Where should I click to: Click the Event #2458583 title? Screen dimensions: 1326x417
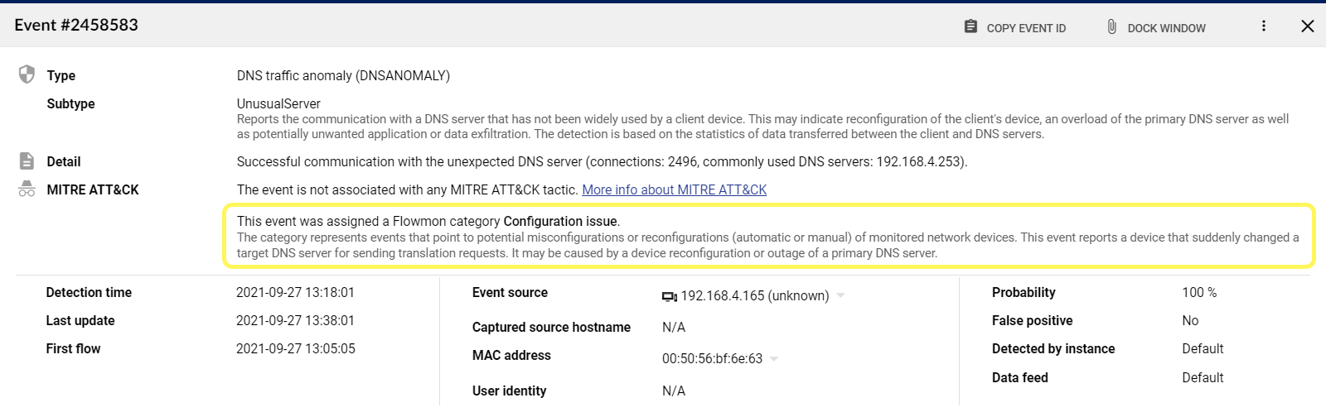tap(76, 25)
